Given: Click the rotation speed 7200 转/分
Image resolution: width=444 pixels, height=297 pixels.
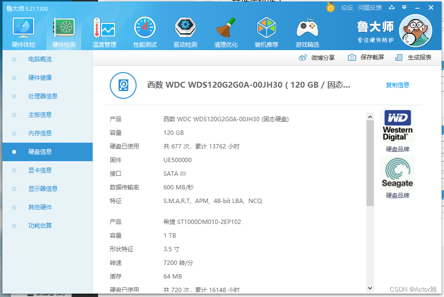Looking at the screenshot, I should pyautogui.click(x=178, y=263).
